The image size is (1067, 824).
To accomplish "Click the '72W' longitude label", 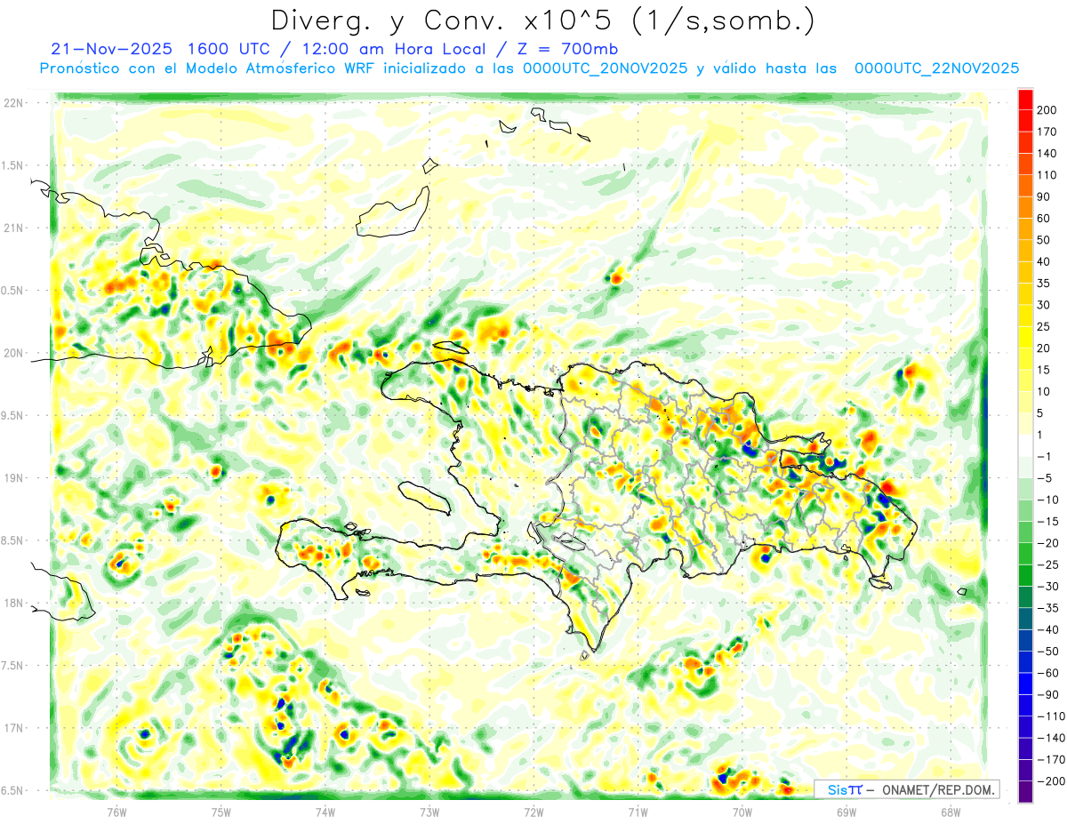I will (533, 811).
